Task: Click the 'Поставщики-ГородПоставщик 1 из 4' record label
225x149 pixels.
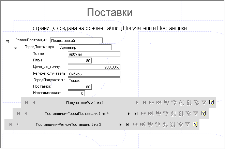Action: pos(76,114)
